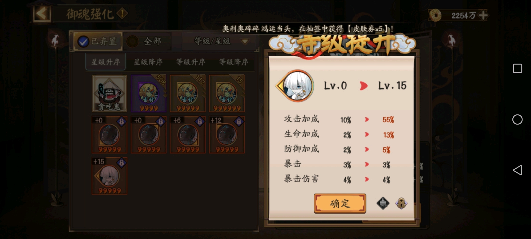Tap the gold lock icon beside 确定
This screenshot has height=239, width=531.
click(x=401, y=203)
